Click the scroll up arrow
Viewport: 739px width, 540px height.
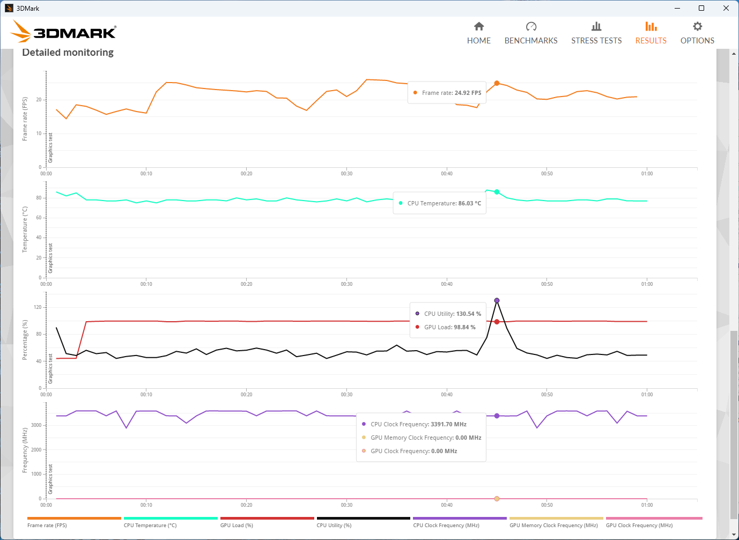click(734, 54)
